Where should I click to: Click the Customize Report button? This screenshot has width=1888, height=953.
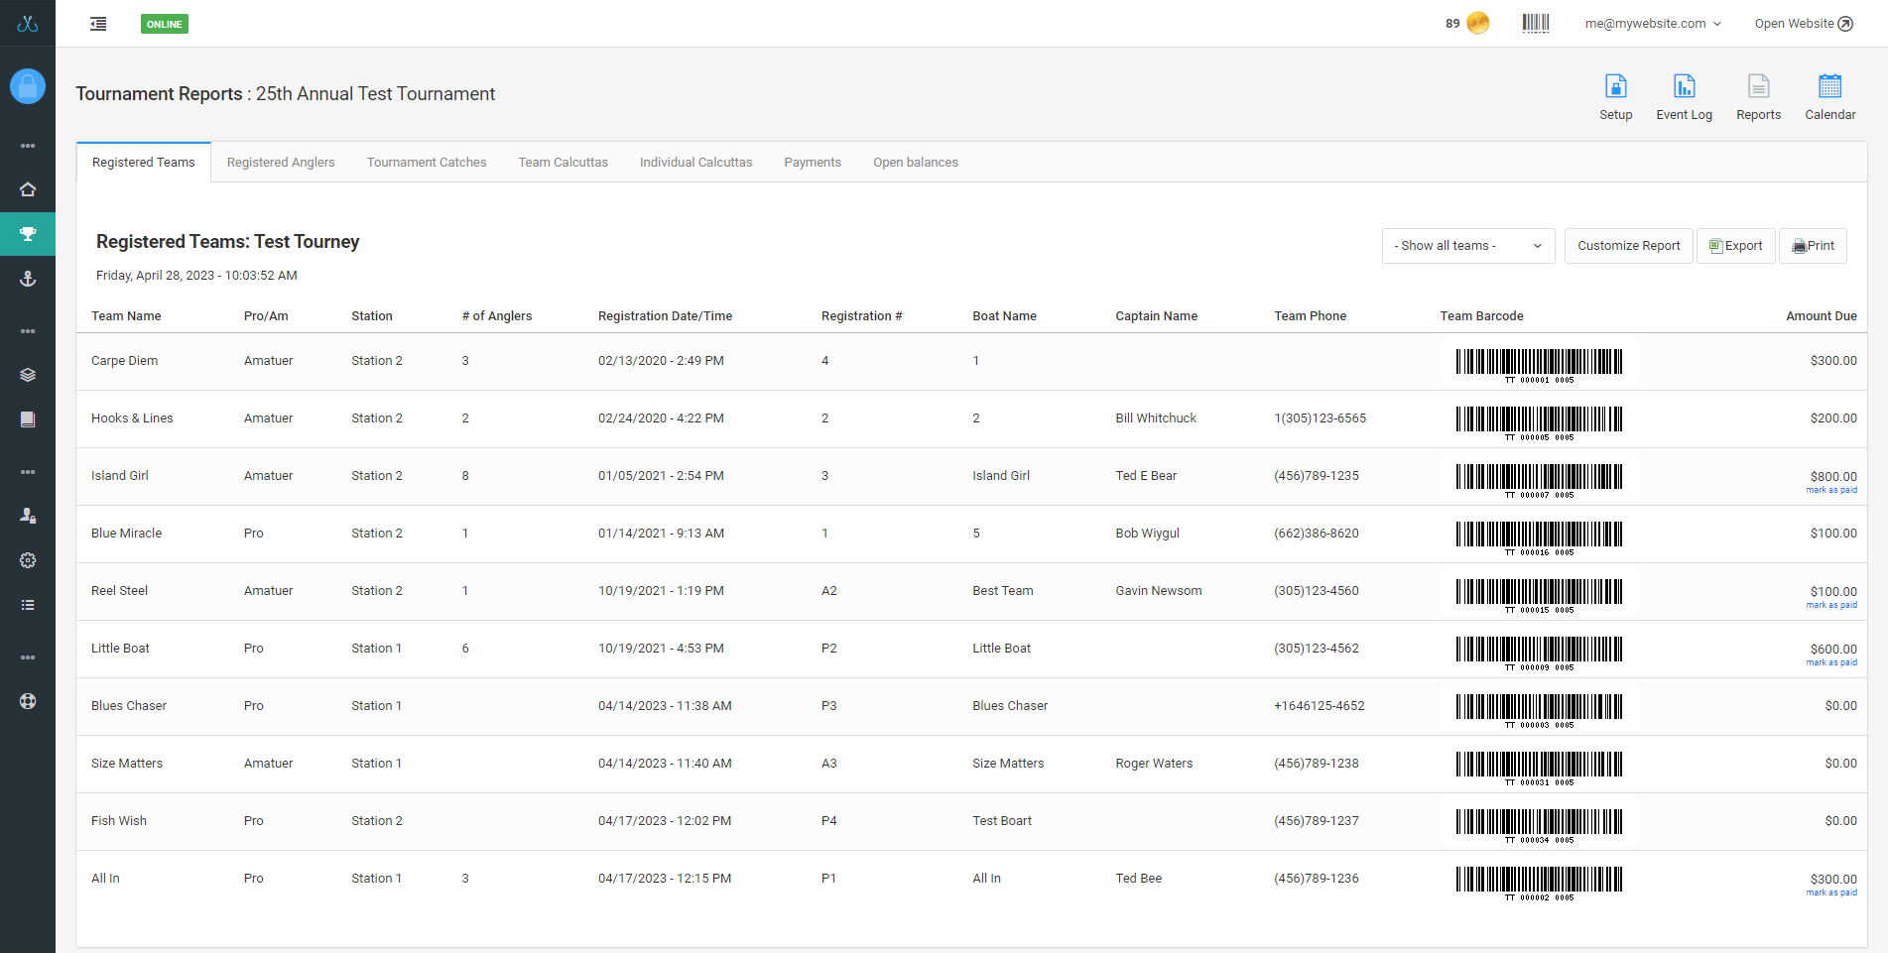tap(1629, 246)
